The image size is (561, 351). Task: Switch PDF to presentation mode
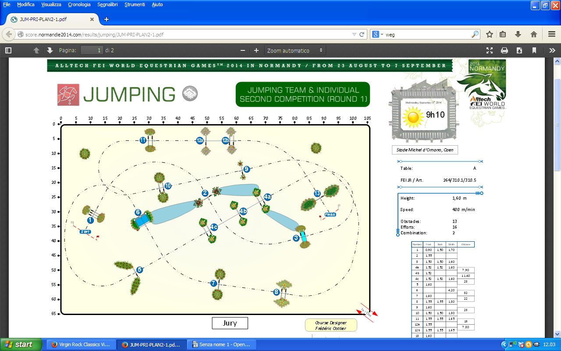click(x=490, y=50)
